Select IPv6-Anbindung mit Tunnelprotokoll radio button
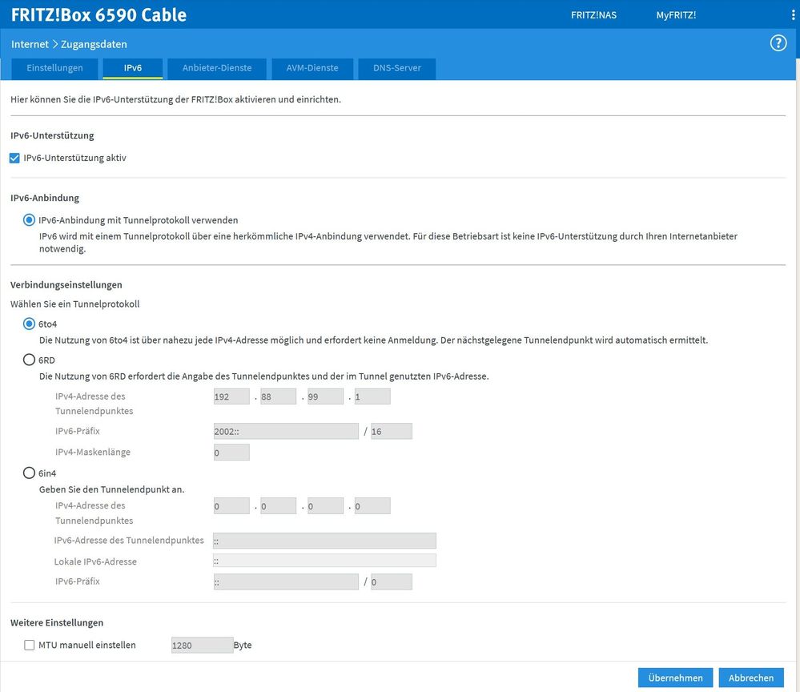 click(x=29, y=220)
